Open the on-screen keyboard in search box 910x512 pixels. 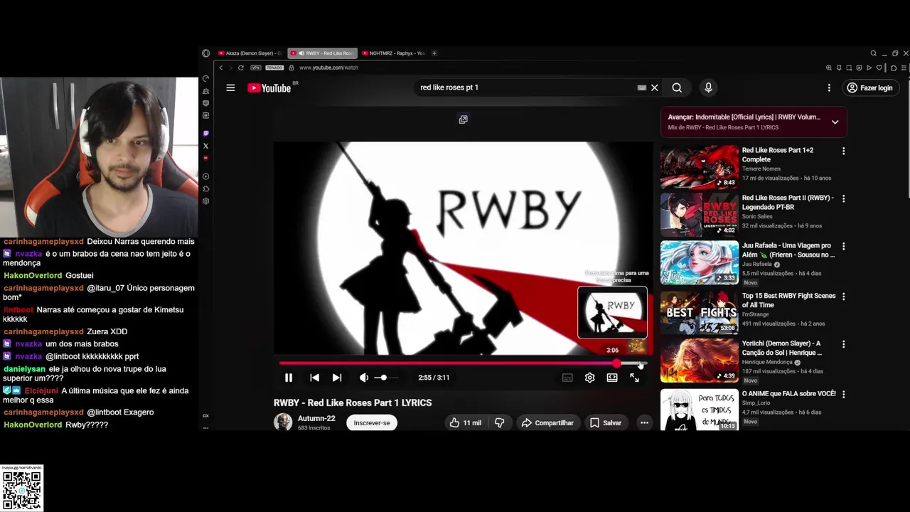click(x=642, y=87)
